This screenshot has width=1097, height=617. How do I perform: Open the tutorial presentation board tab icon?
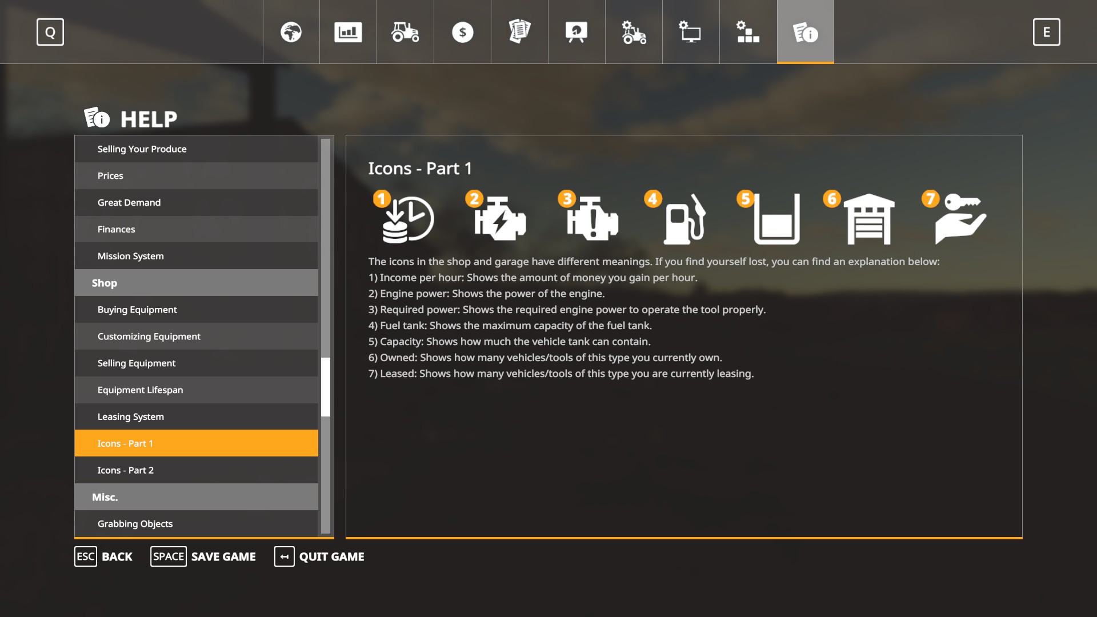tap(576, 32)
